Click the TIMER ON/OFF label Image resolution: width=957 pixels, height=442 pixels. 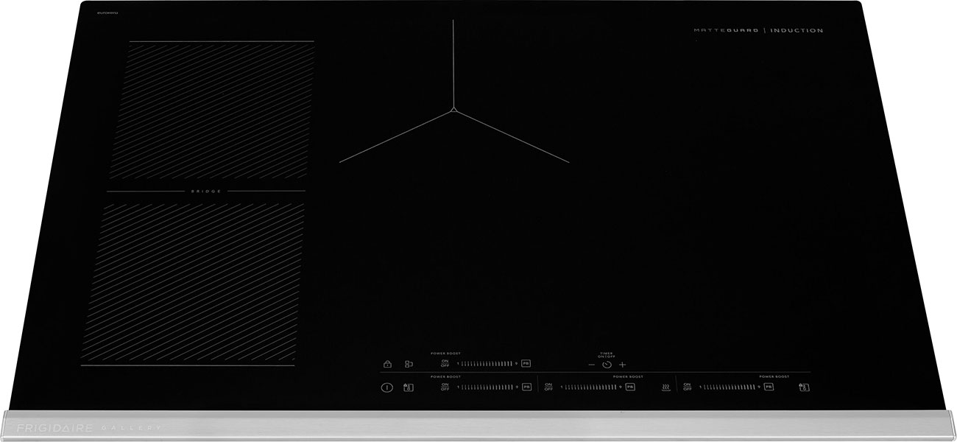pyautogui.click(x=607, y=355)
